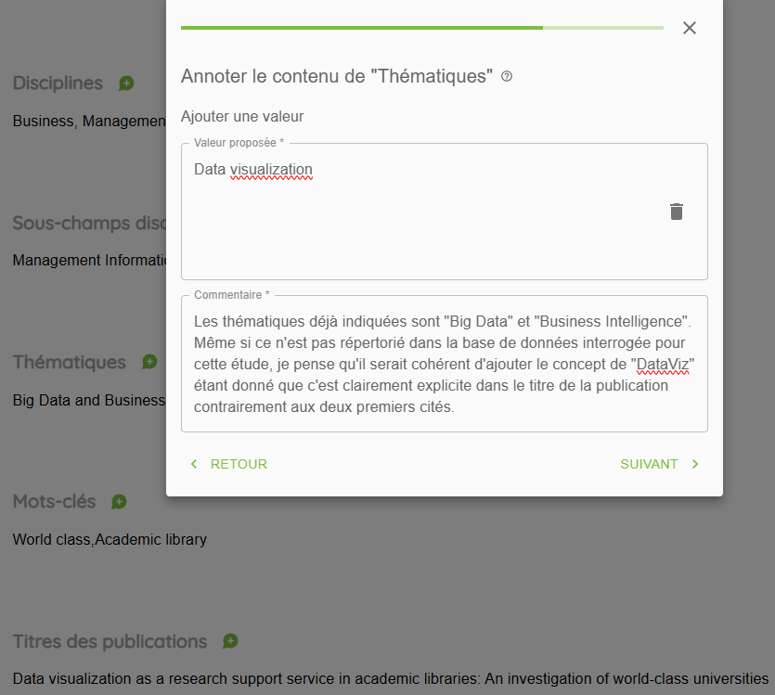Click the "Thématiques" section heading
Screen dimensions: 775x695
coord(70,362)
